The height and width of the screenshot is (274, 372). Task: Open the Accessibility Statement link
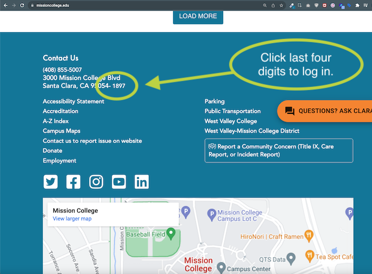(x=73, y=101)
